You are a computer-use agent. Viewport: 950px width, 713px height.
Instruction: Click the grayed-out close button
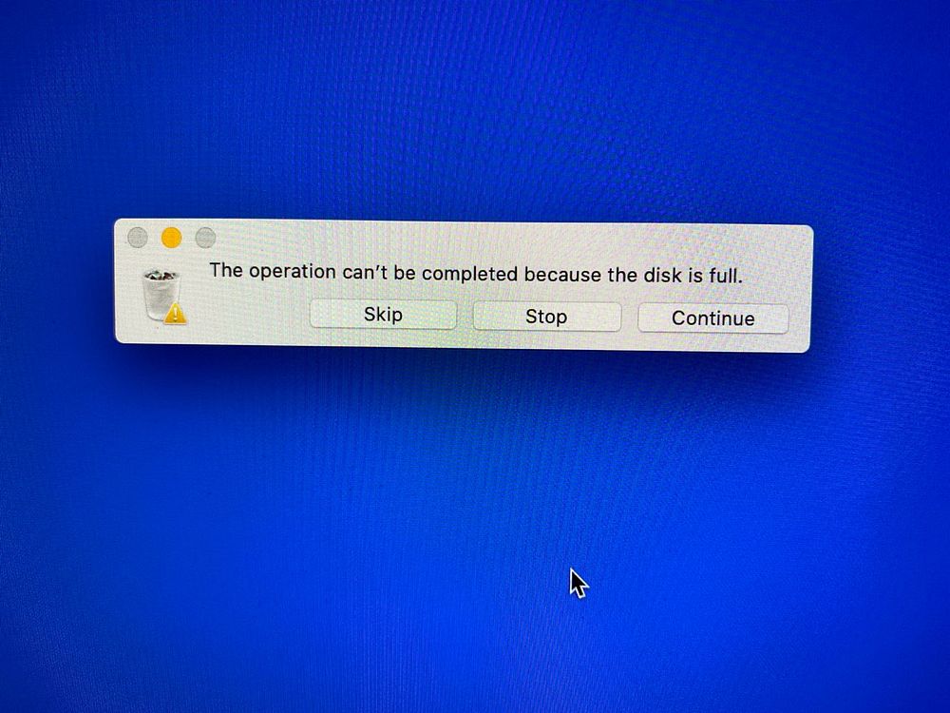point(138,237)
